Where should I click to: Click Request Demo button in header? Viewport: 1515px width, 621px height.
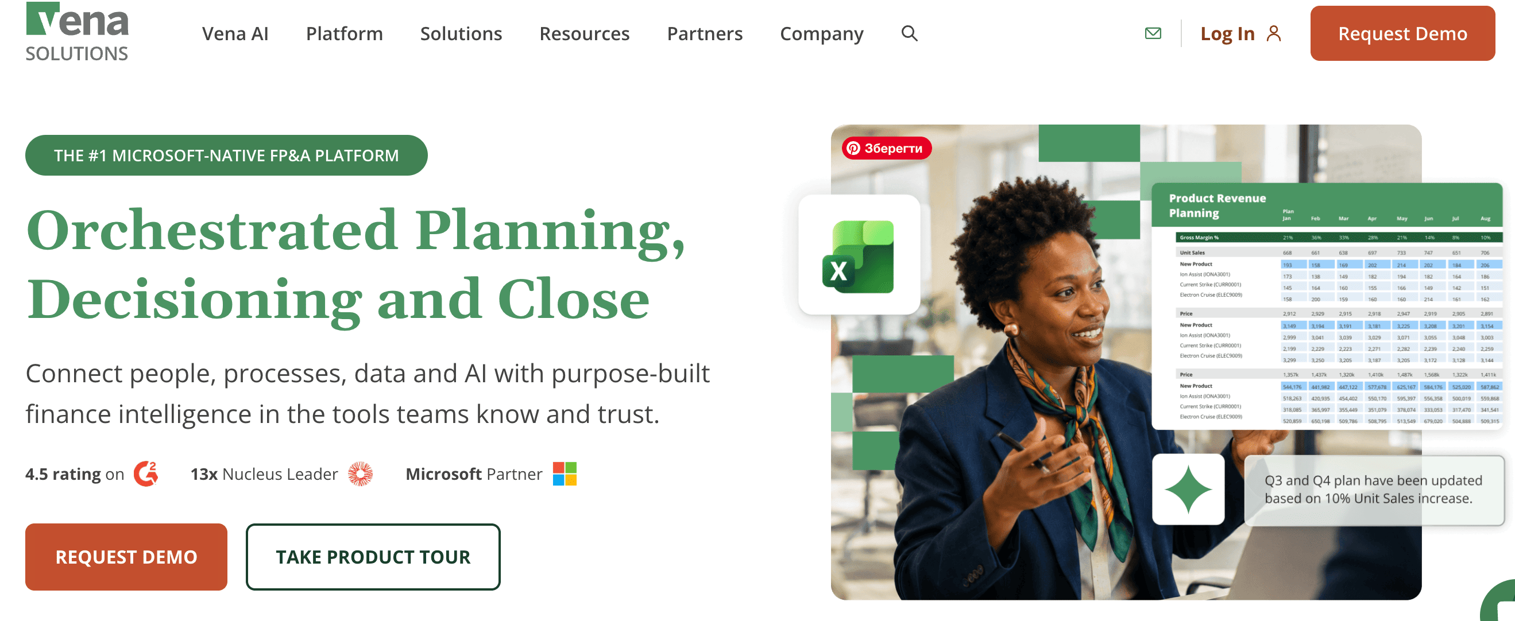pyautogui.click(x=1402, y=33)
